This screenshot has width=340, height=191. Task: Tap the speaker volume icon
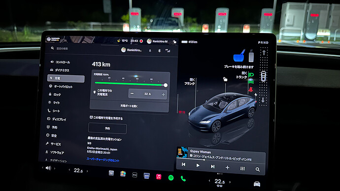click(x=48, y=168)
